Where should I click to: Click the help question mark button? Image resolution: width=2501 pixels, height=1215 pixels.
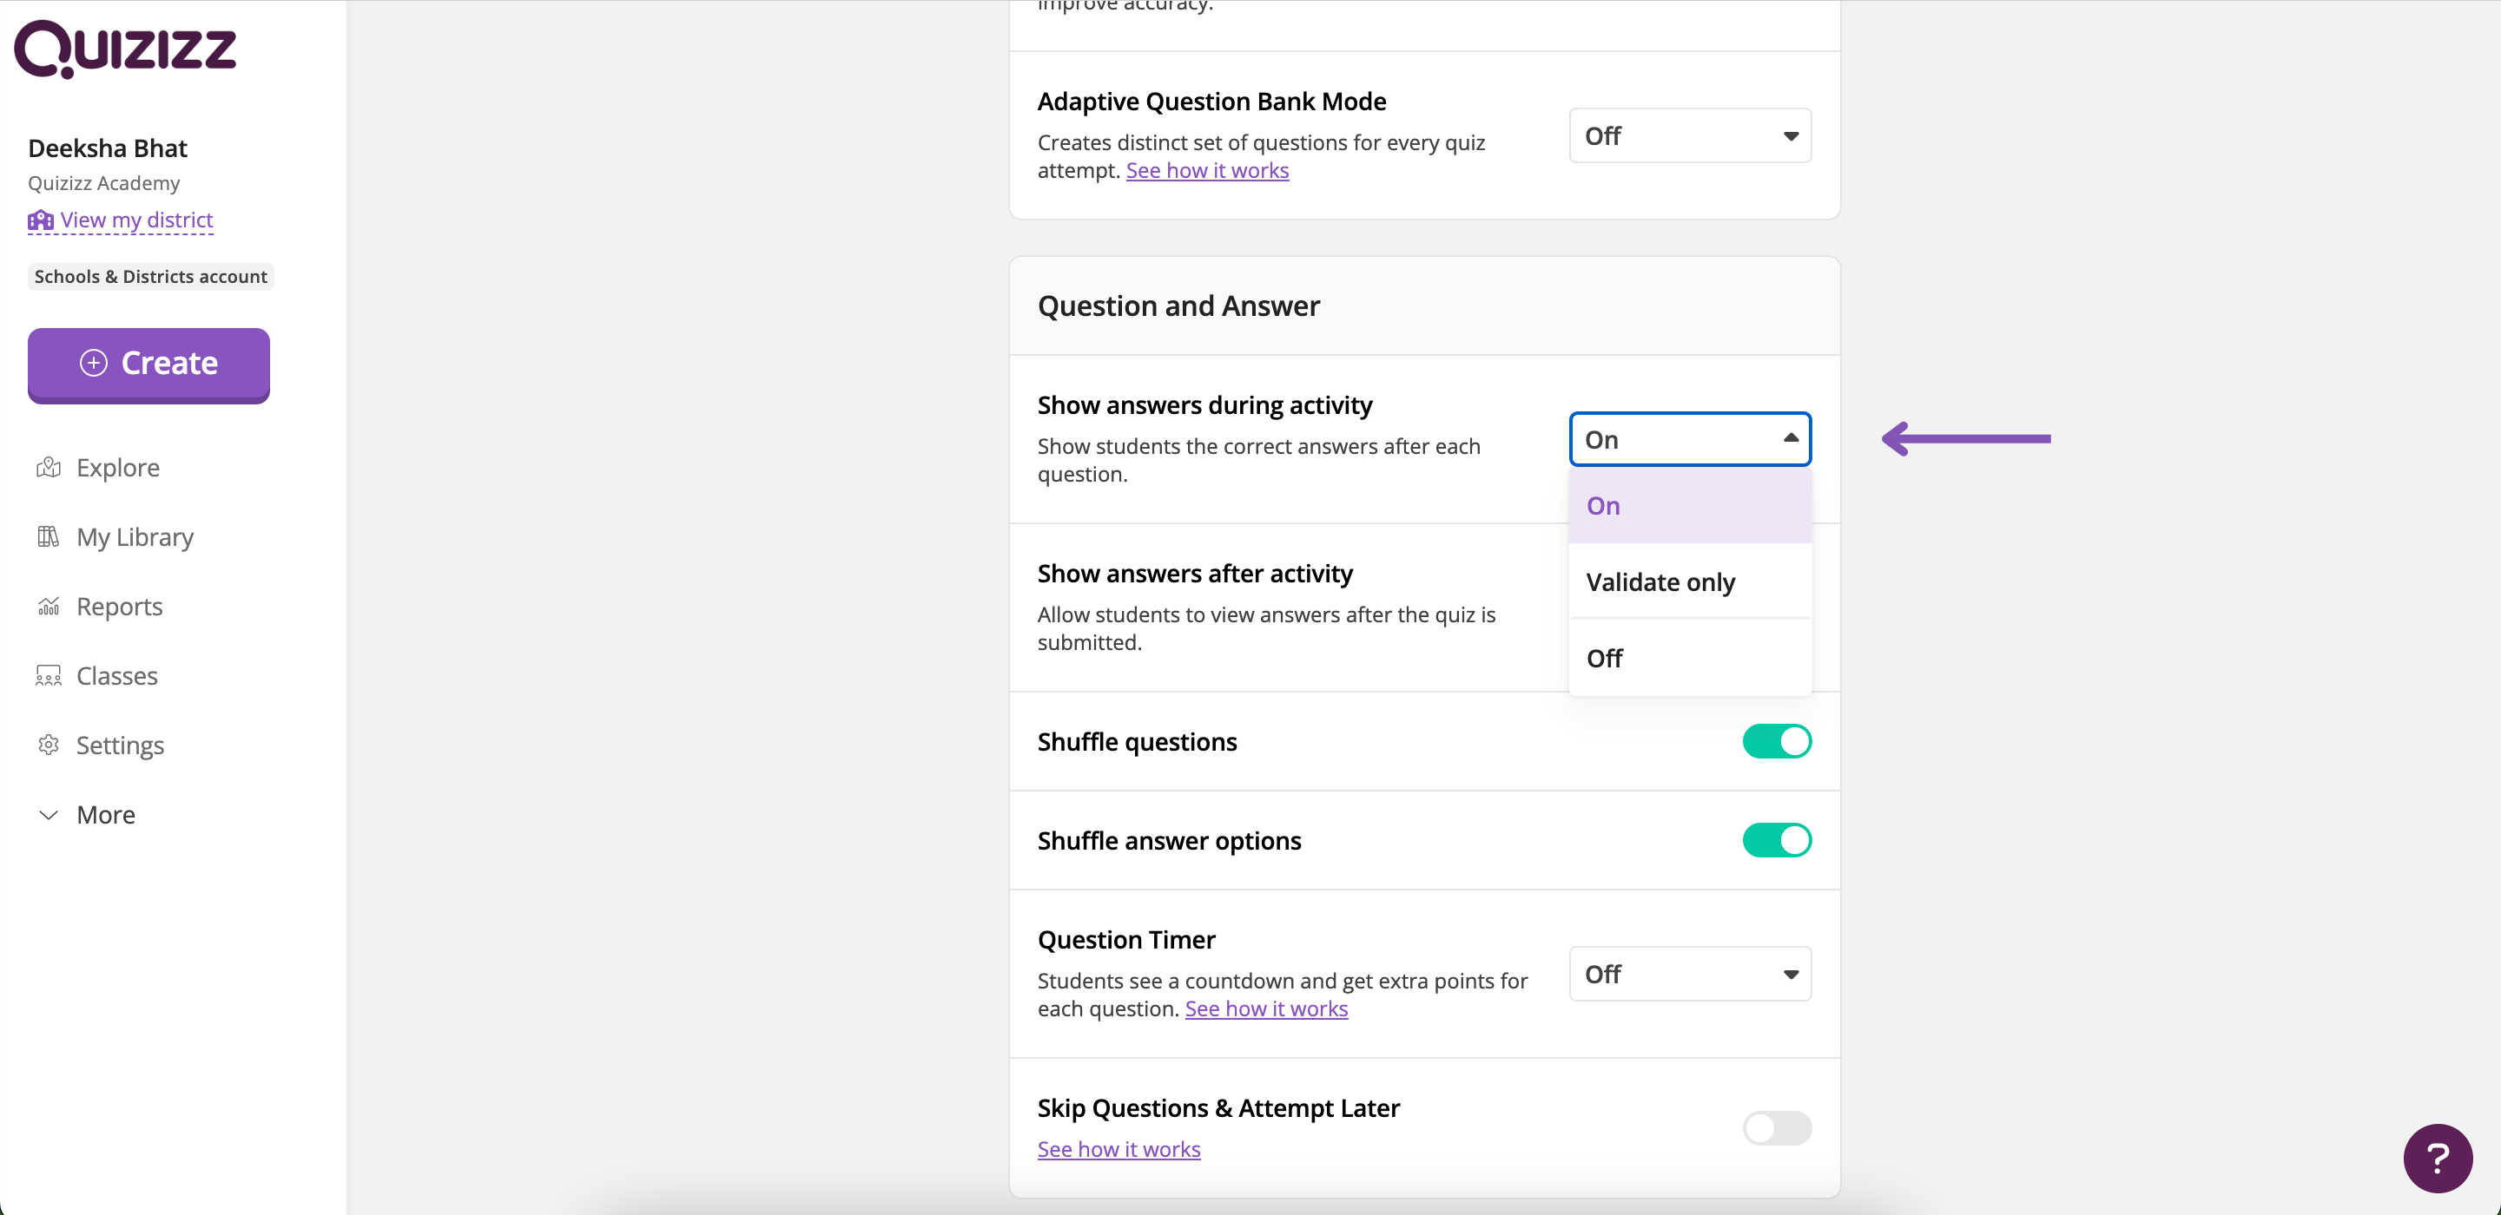point(2444,1158)
